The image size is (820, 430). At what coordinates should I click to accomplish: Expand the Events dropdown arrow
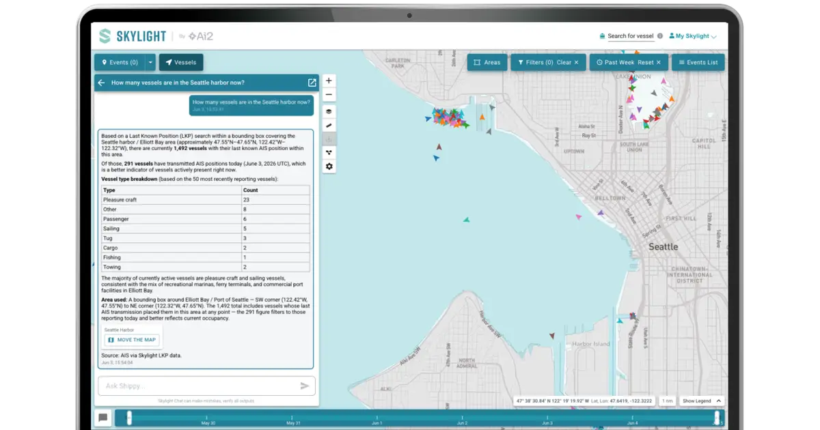coord(150,62)
